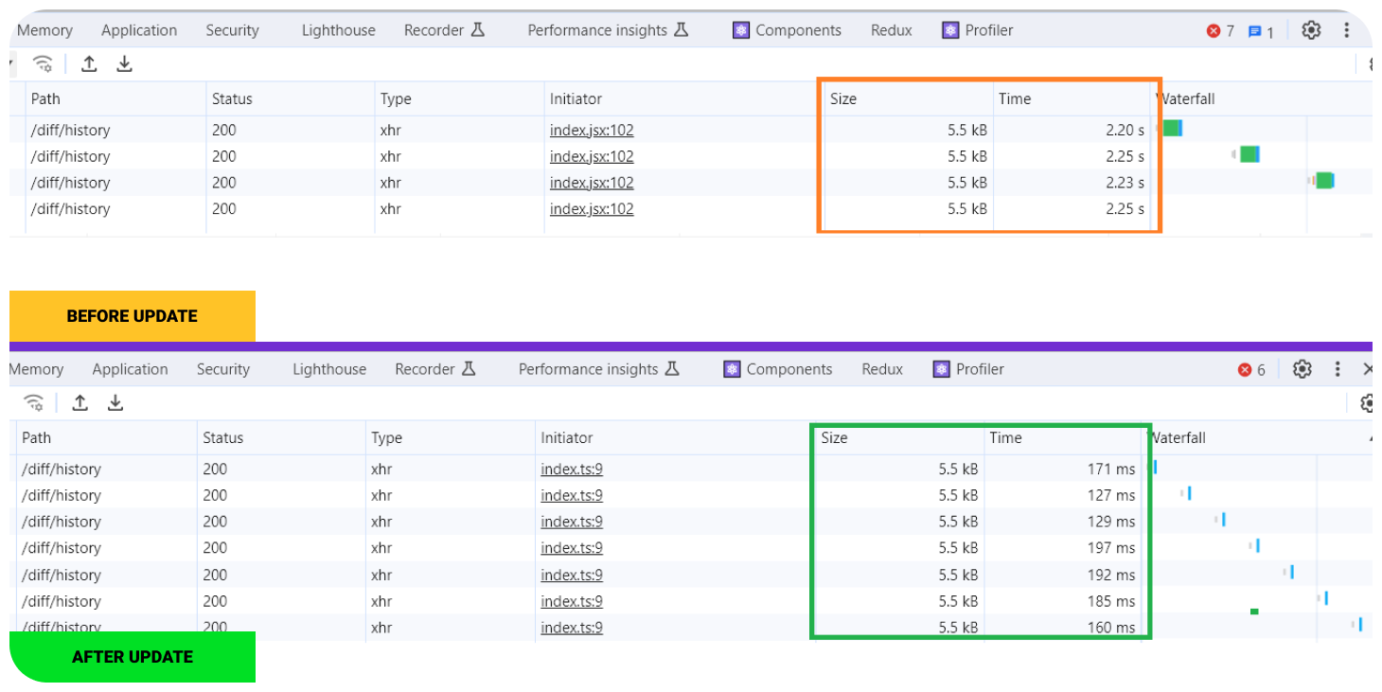
Task: Open React Components tab in the before-update panel
Action: click(787, 30)
